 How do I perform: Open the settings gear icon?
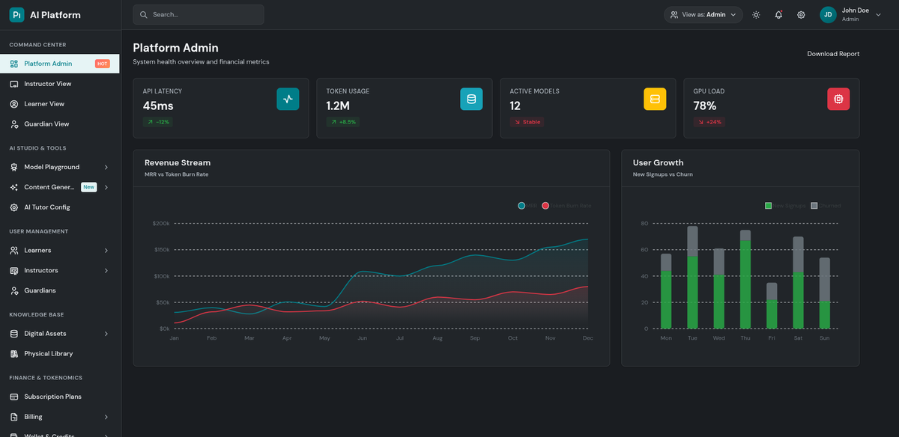800,14
